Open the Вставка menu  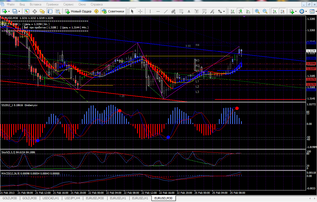point(35,5)
